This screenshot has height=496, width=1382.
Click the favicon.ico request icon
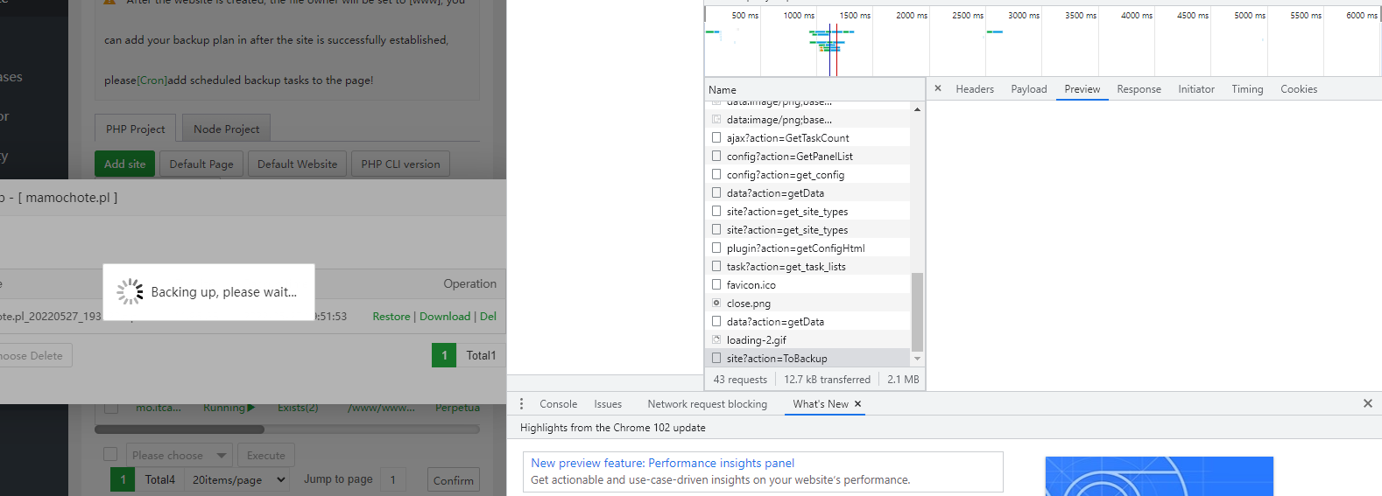point(716,285)
